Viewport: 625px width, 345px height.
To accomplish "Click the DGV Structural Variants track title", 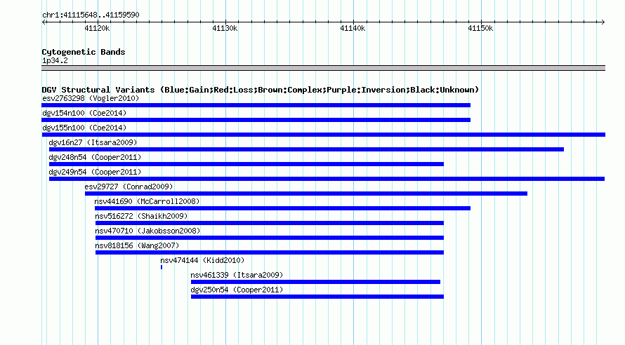I will 261,90.
